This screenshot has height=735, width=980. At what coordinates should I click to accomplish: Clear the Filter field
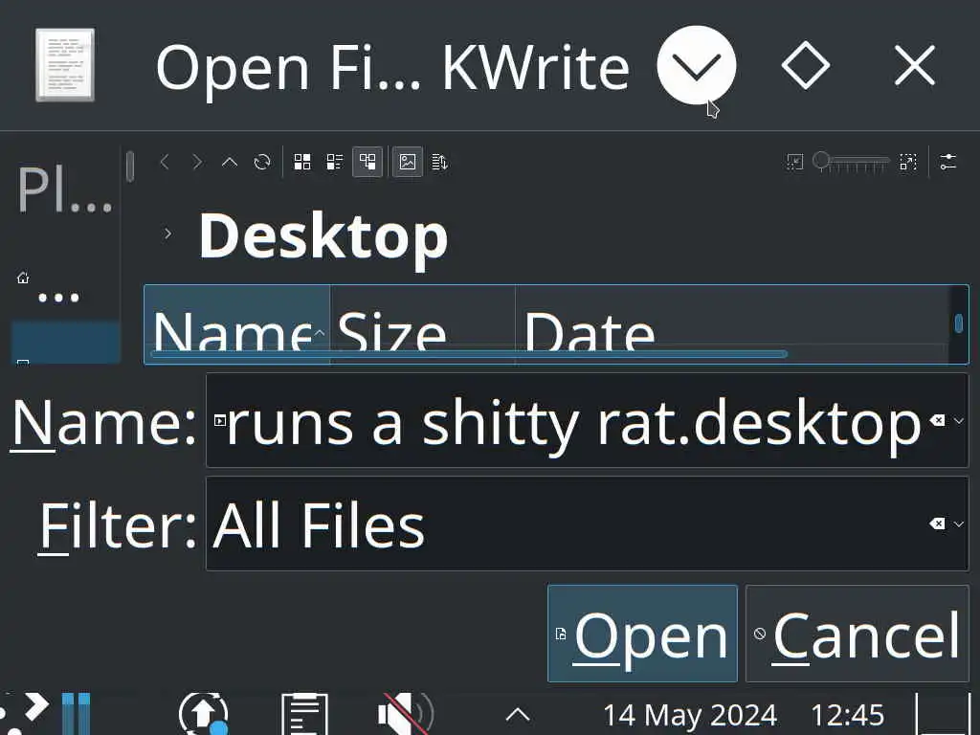point(938,523)
